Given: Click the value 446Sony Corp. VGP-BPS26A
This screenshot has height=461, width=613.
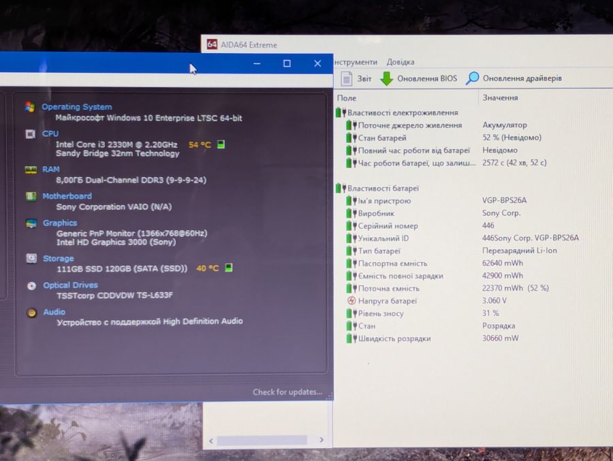Looking at the screenshot, I should click(x=530, y=238).
